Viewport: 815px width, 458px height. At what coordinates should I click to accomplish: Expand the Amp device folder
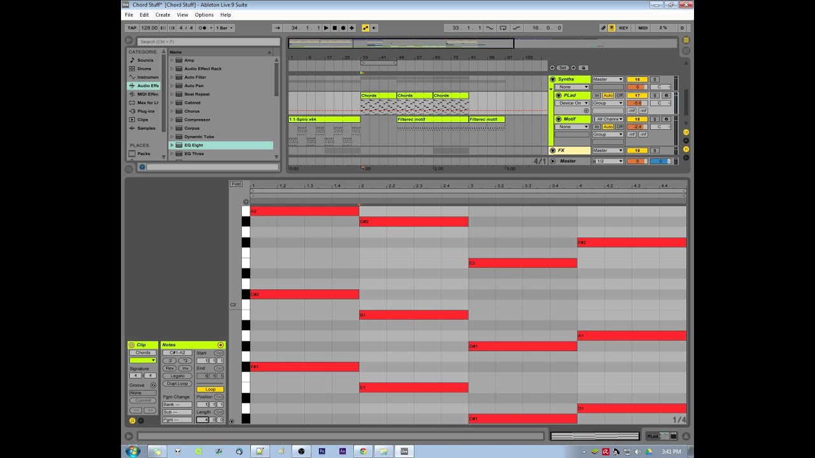click(172, 60)
